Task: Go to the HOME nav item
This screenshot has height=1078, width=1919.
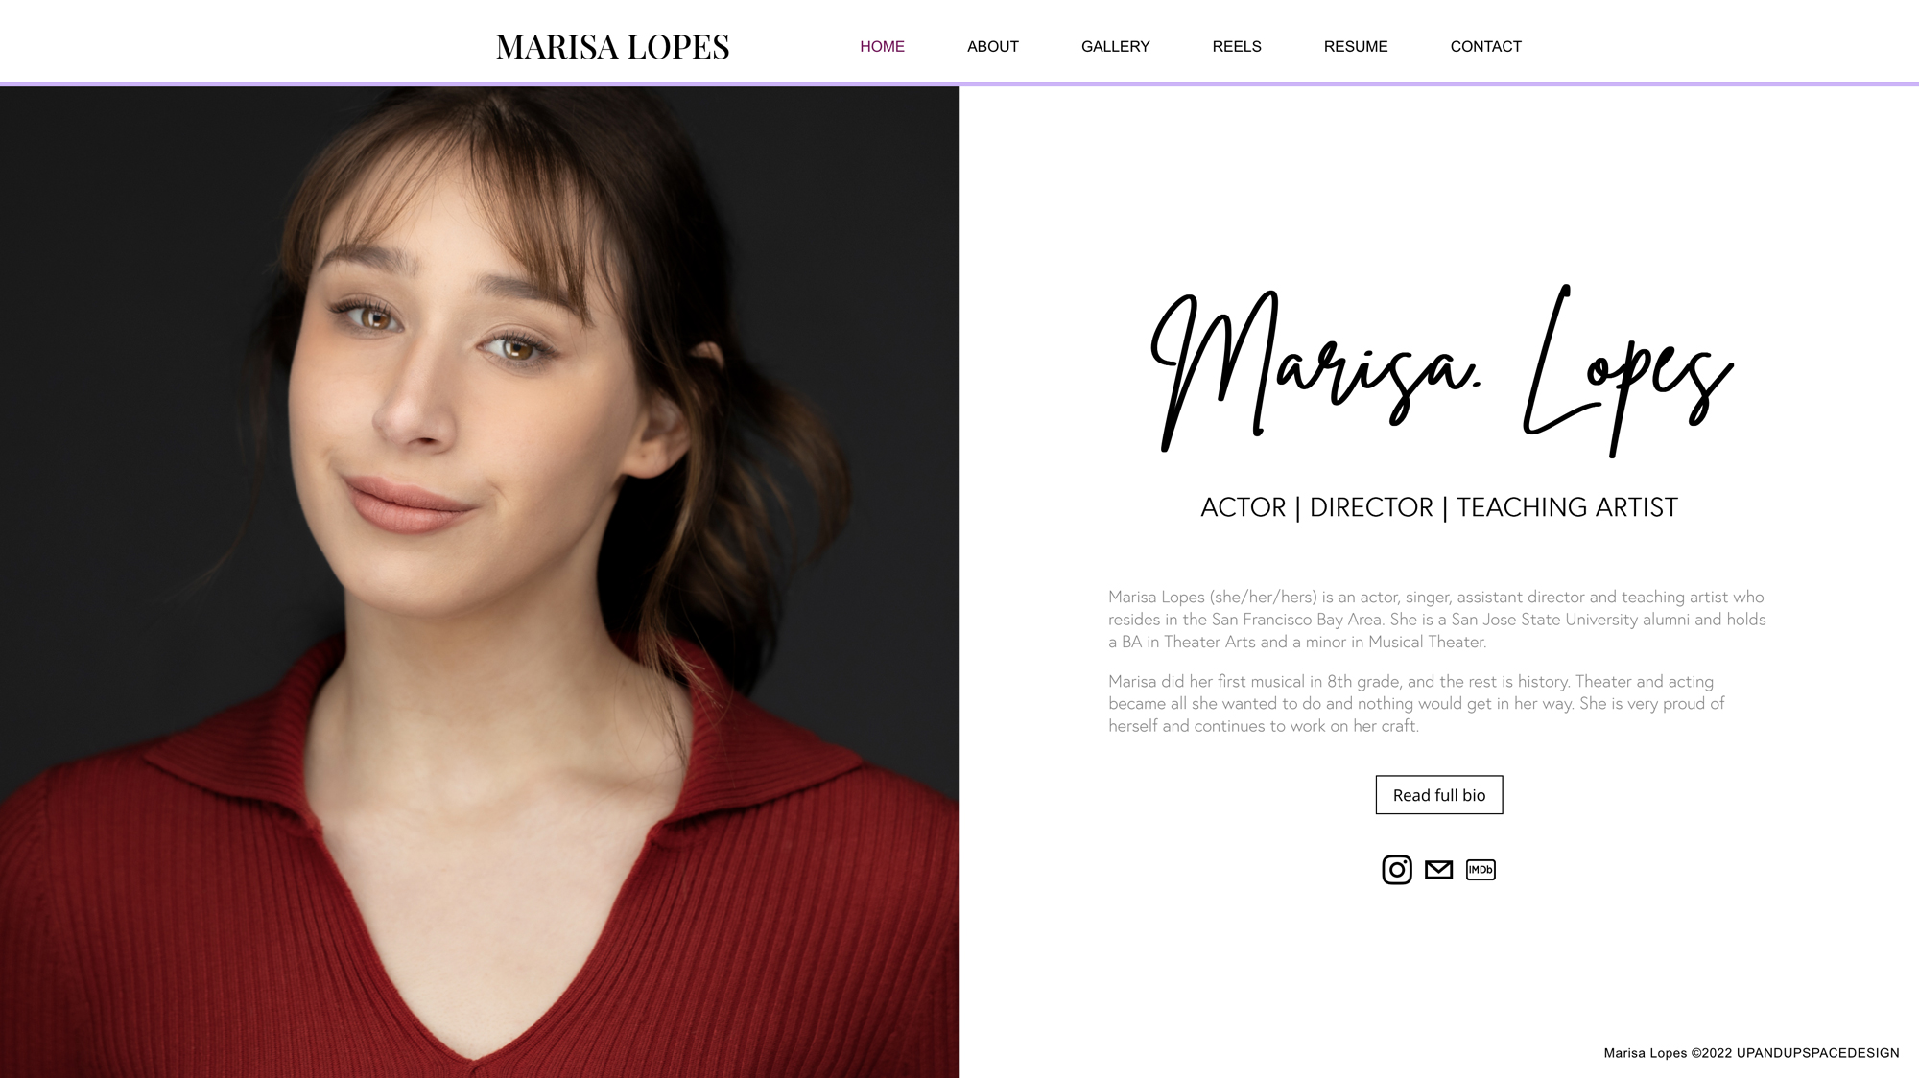Action: coord(882,46)
